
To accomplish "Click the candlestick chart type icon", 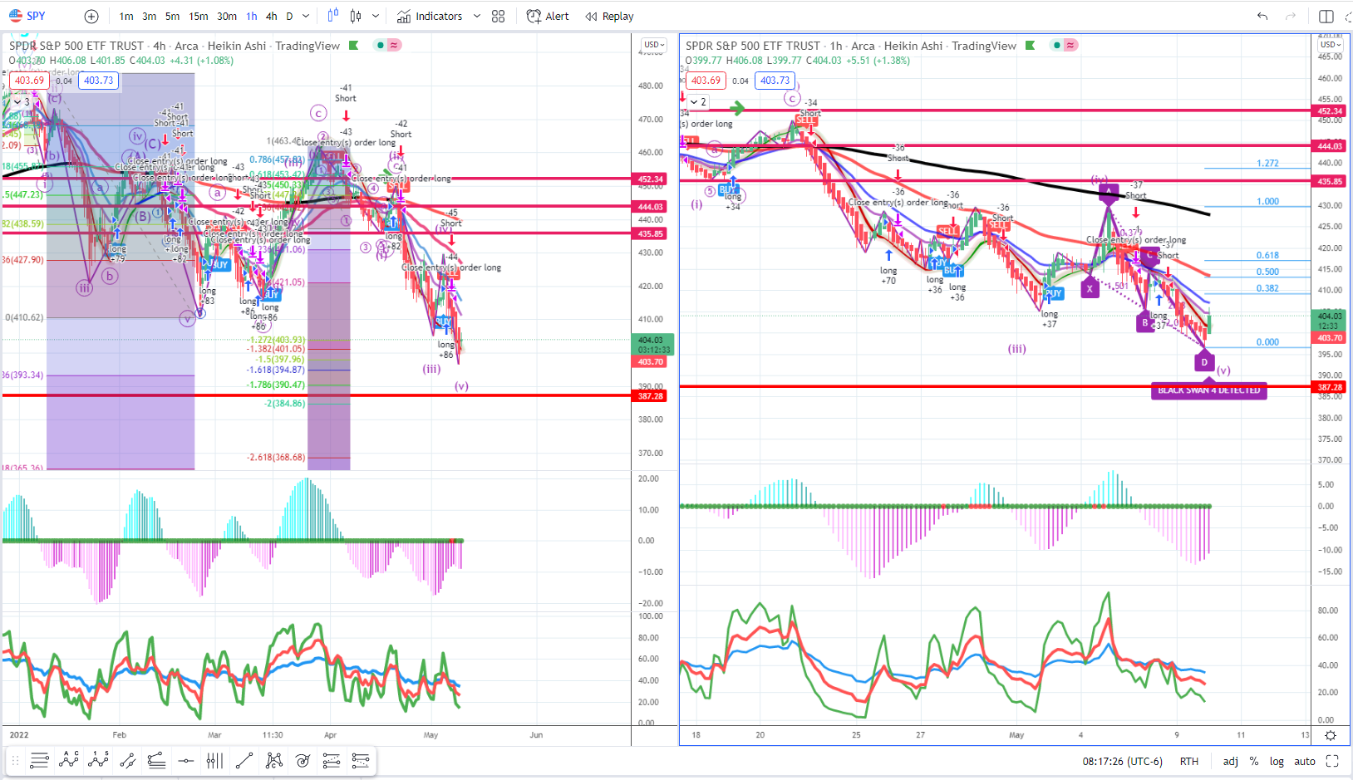I will 356,16.
